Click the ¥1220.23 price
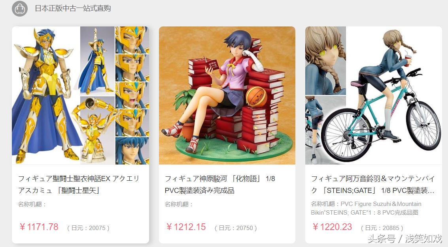 (x=332, y=227)
